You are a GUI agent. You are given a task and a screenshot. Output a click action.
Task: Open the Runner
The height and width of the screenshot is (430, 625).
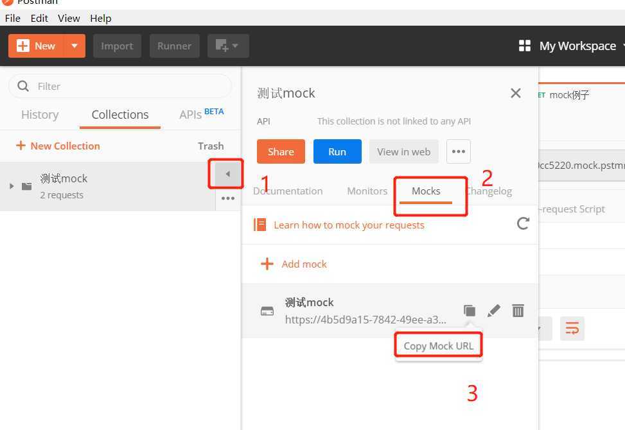174,46
